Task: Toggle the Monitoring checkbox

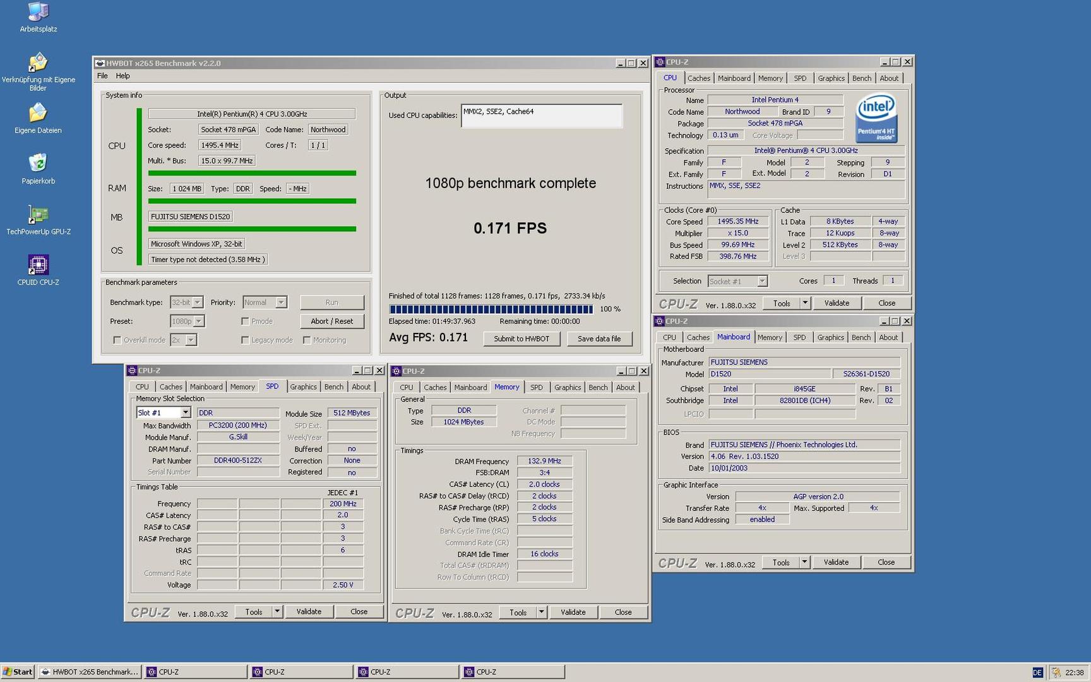Action: pyautogui.click(x=307, y=340)
